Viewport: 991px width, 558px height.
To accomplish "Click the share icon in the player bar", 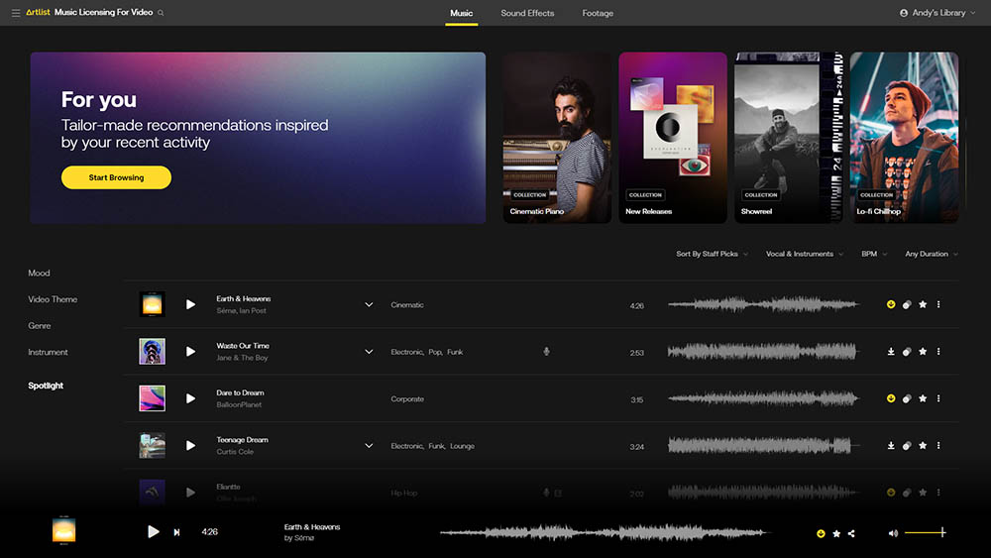I will pyautogui.click(x=851, y=533).
